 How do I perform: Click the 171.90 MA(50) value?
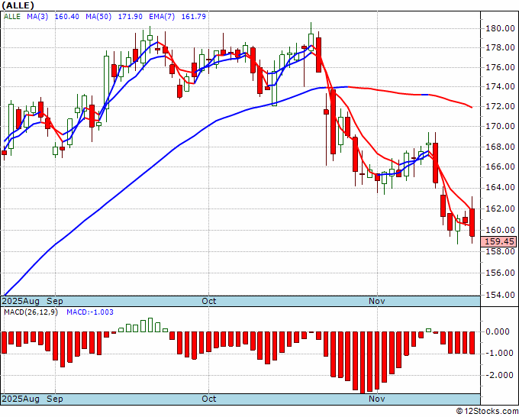130,16
